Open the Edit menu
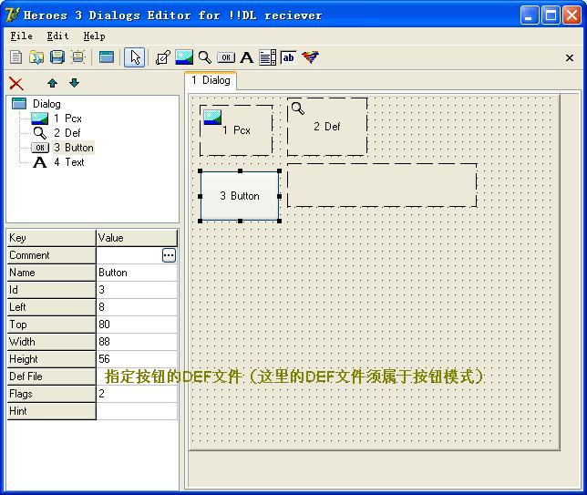Viewport: 587px width, 495px height. 57,36
